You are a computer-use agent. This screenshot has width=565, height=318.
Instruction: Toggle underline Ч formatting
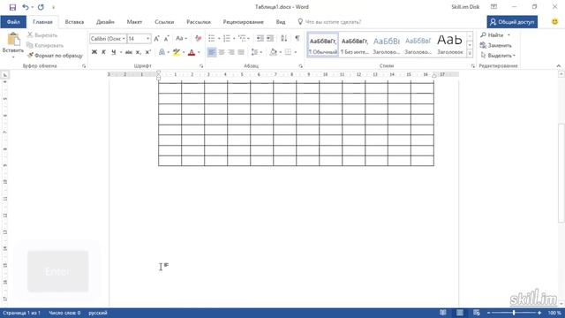114,52
